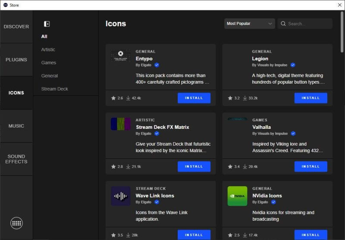Select the Icons tab
345x240 pixels.
pos(16,93)
